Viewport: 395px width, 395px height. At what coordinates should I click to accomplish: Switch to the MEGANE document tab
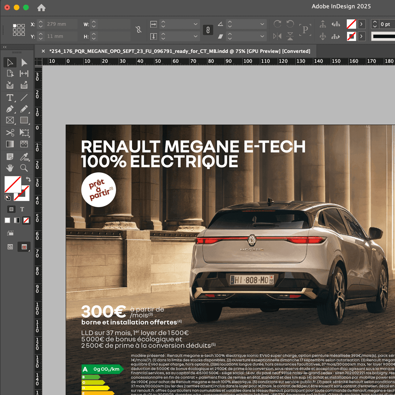(179, 51)
